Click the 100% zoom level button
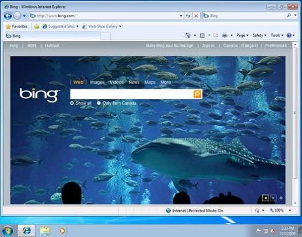This screenshot has width=302, height=237. (x=277, y=211)
